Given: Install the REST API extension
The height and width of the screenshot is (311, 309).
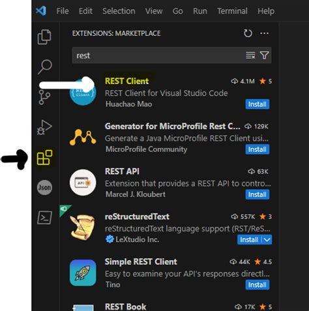Looking at the screenshot, I should pyautogui.click(x=257, y=194).
